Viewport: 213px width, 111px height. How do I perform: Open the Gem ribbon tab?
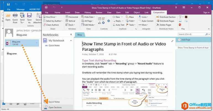[x=118, y=12]
